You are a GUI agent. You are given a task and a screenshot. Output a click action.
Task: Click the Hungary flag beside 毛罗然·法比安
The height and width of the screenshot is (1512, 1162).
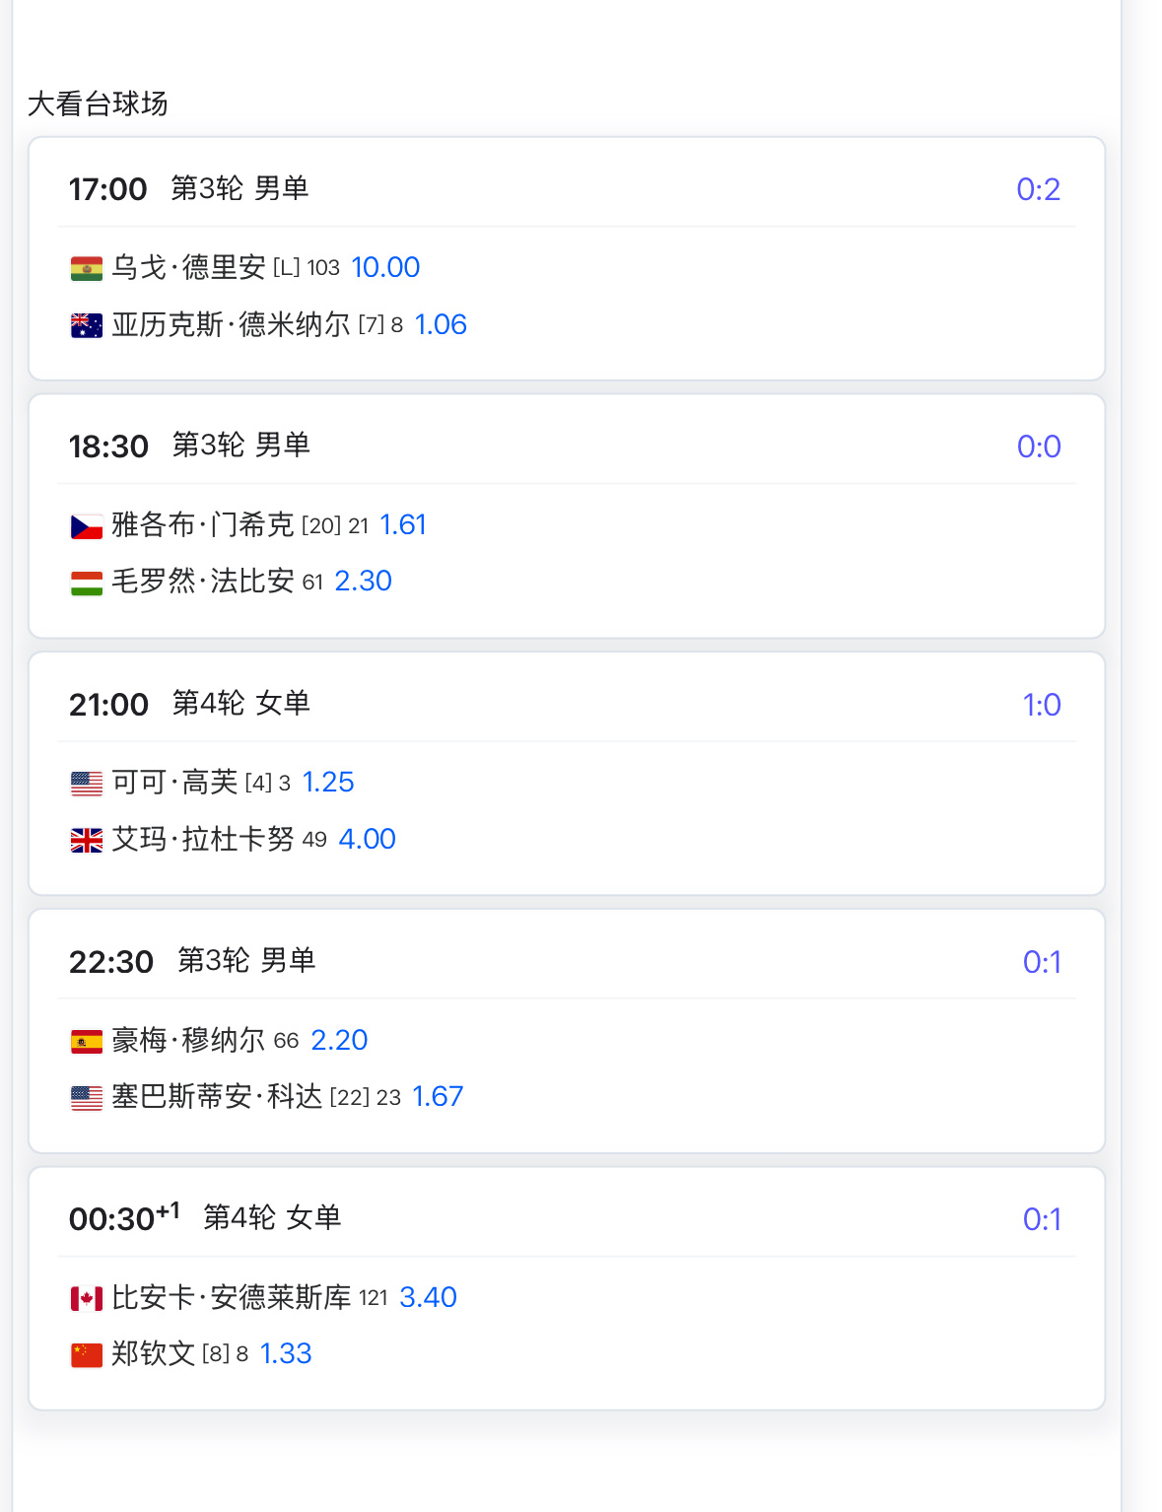click(87, 583)
